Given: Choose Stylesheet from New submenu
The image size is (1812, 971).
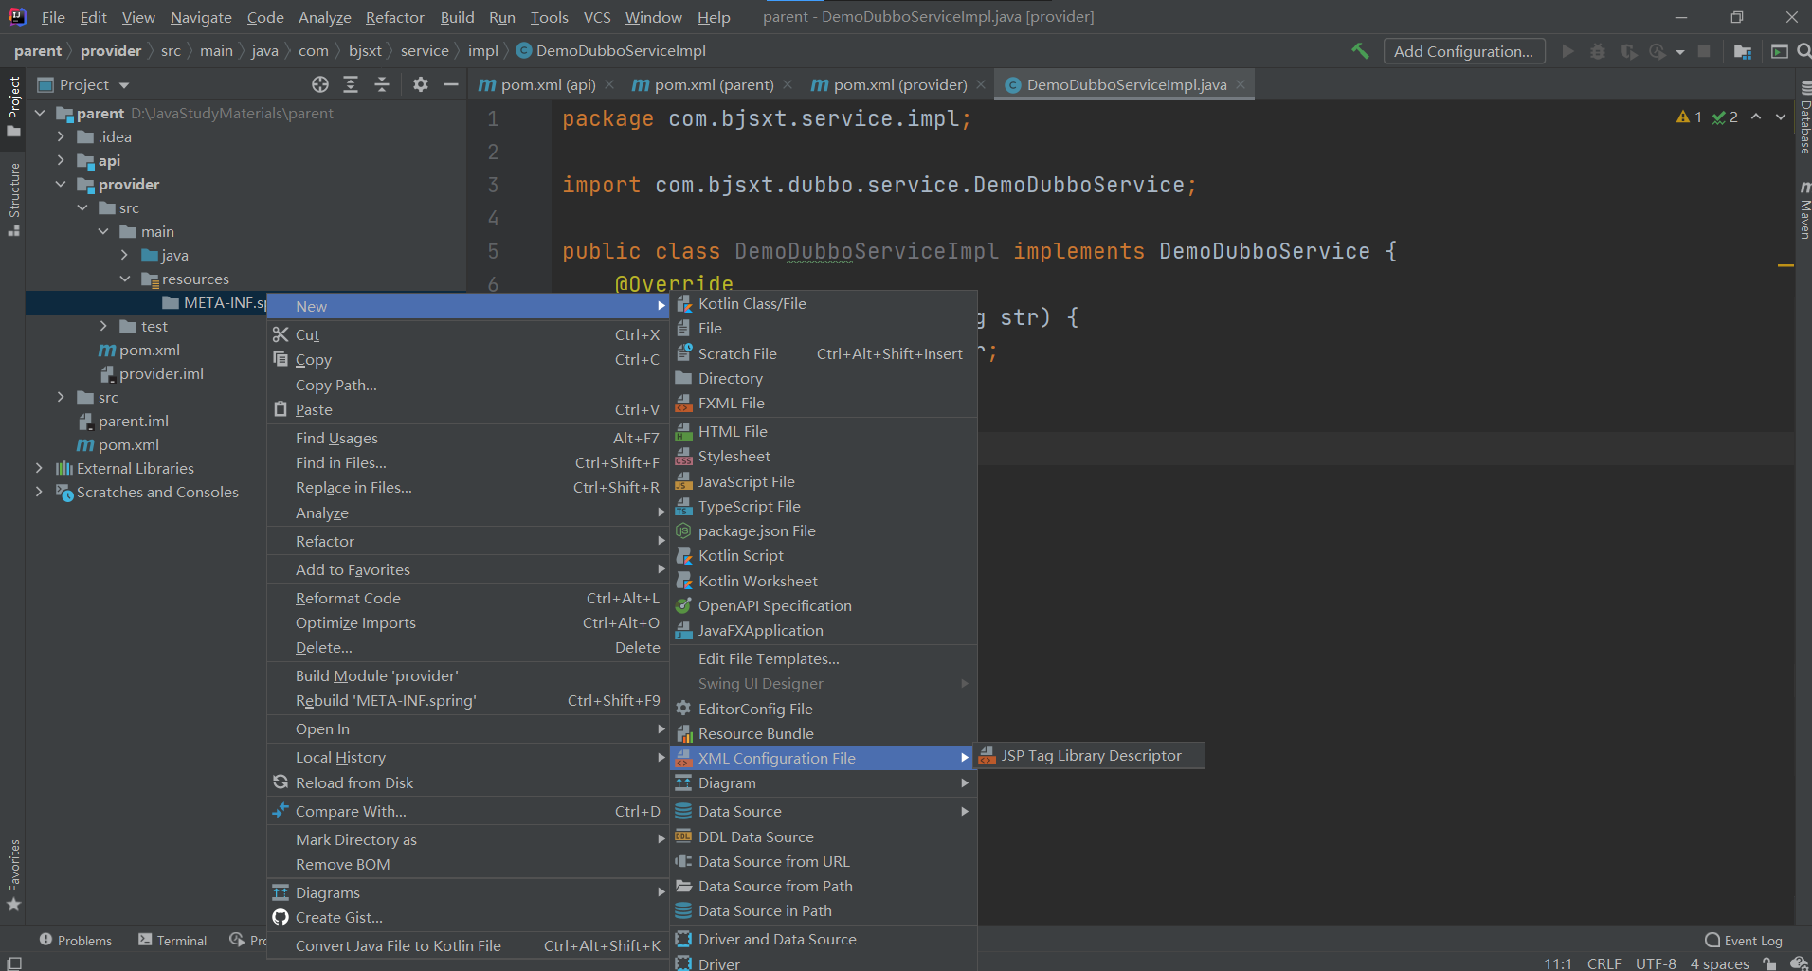Looking at the screenshot, I should (823, 456).
